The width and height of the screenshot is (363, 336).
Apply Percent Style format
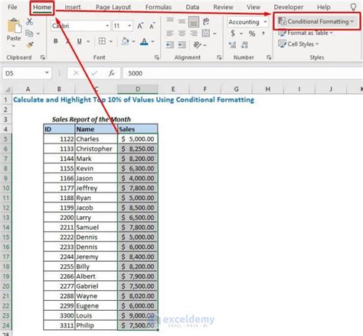pos(252,34)
